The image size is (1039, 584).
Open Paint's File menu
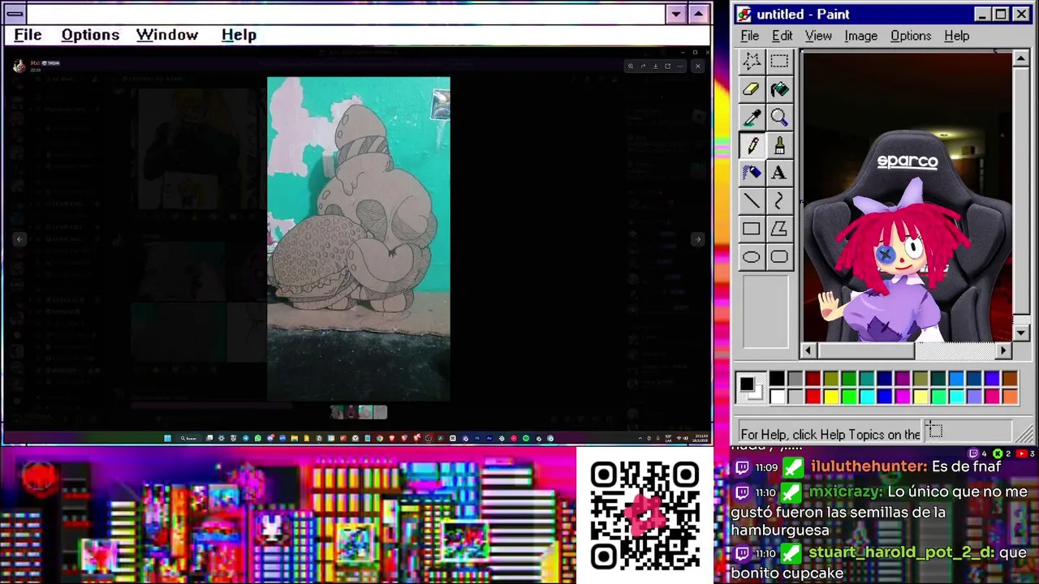[749, 36]
